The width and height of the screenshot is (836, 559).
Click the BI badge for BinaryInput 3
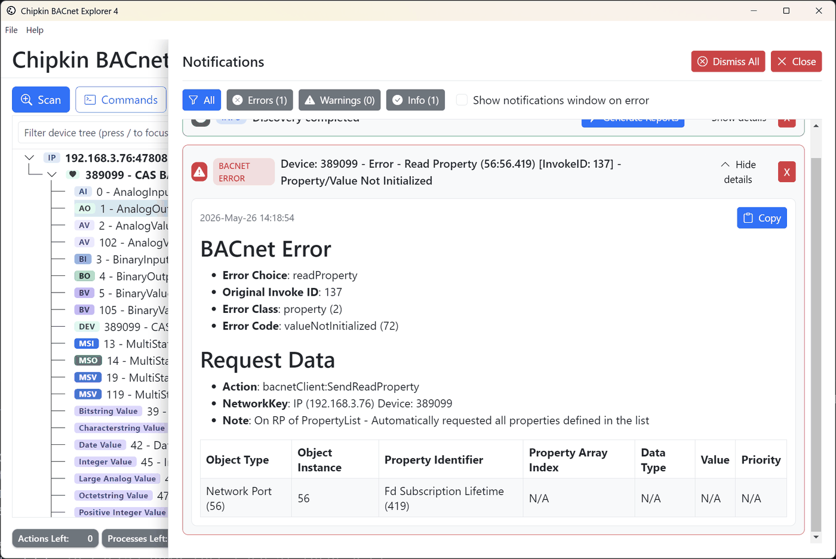[x=82, y=259]
